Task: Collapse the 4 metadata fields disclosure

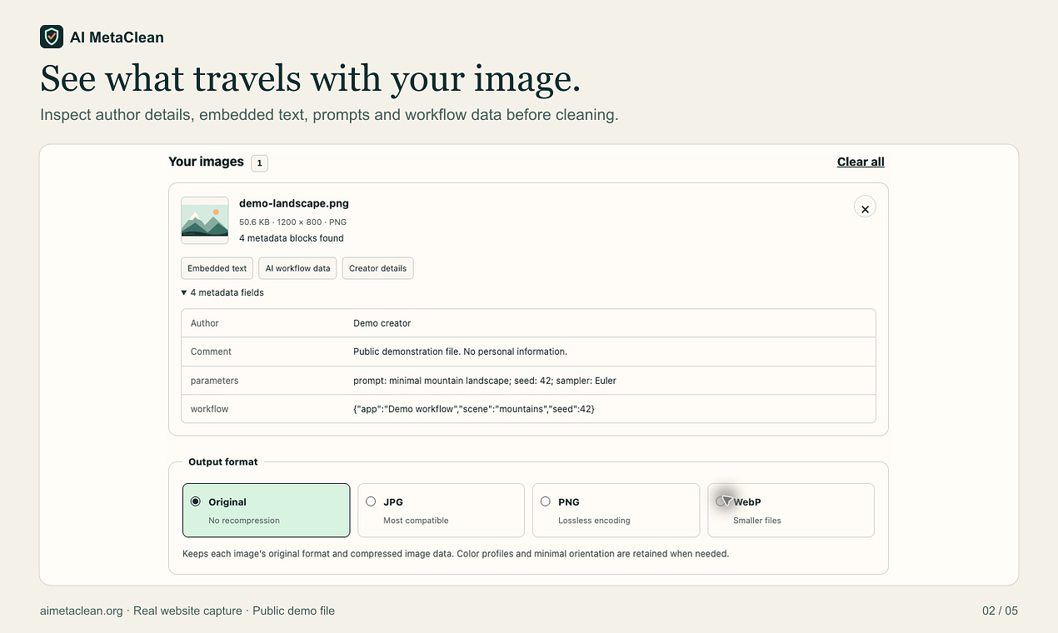Action: [222, 292]
